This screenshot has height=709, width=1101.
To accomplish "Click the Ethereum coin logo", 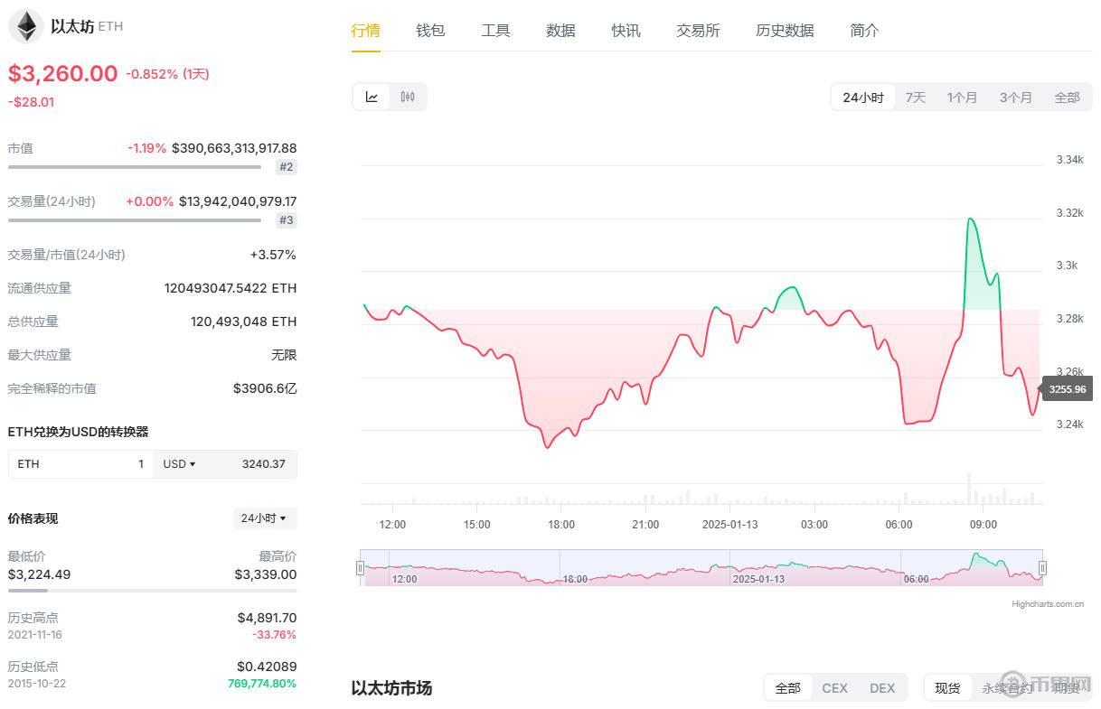I will coord(26,26).
